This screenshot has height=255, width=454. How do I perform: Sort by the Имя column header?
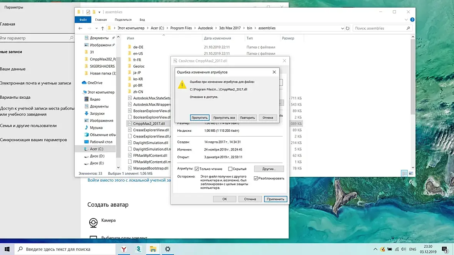coord(130,38)
